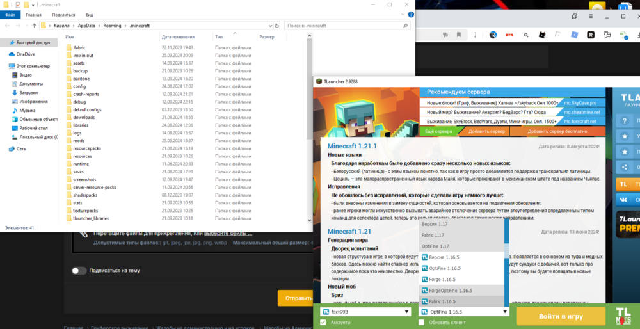
Task: Click the red BPR extension icon in browser
Action: pos(509,35)
